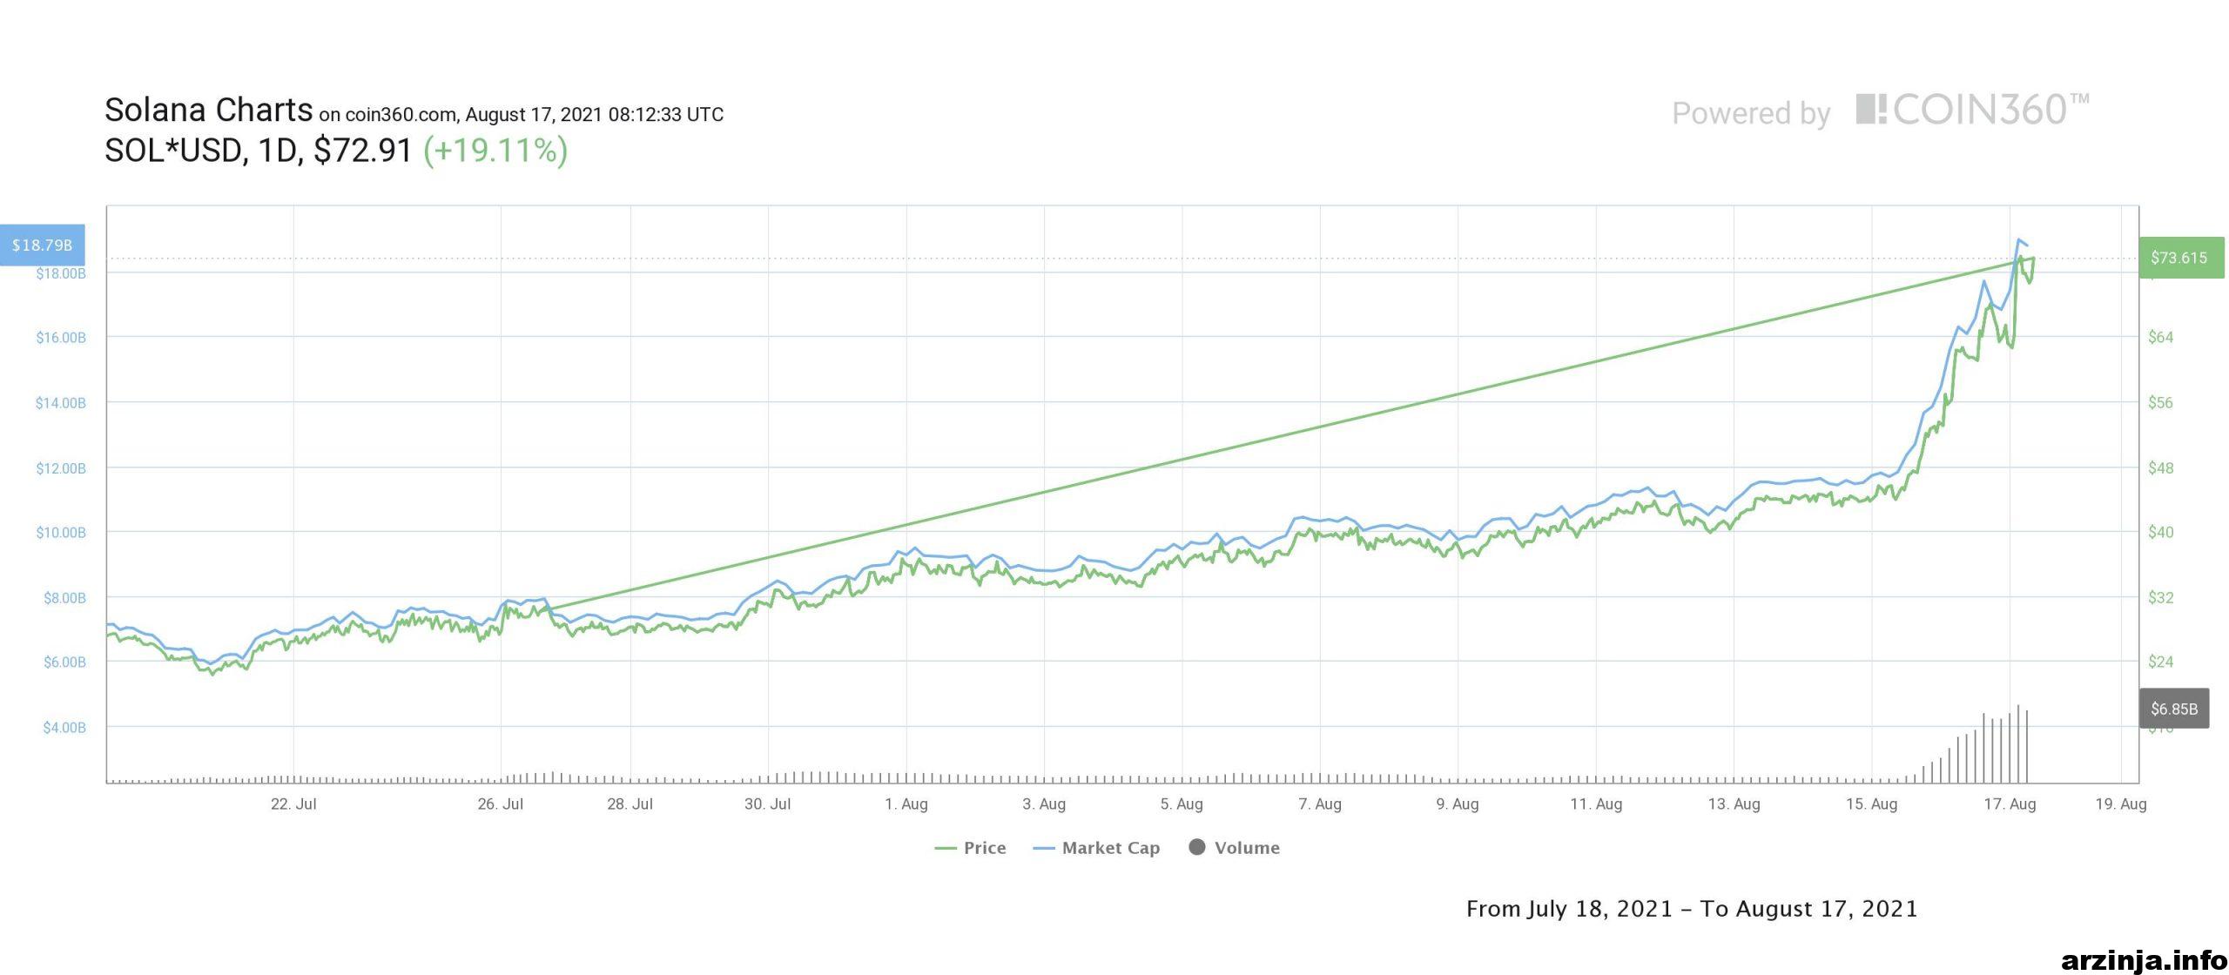Image resolution: width=2229 pixels, height=975 pixels.
Task: Click the $18.79B market cap tag
Action: click(x=42, y=245)
